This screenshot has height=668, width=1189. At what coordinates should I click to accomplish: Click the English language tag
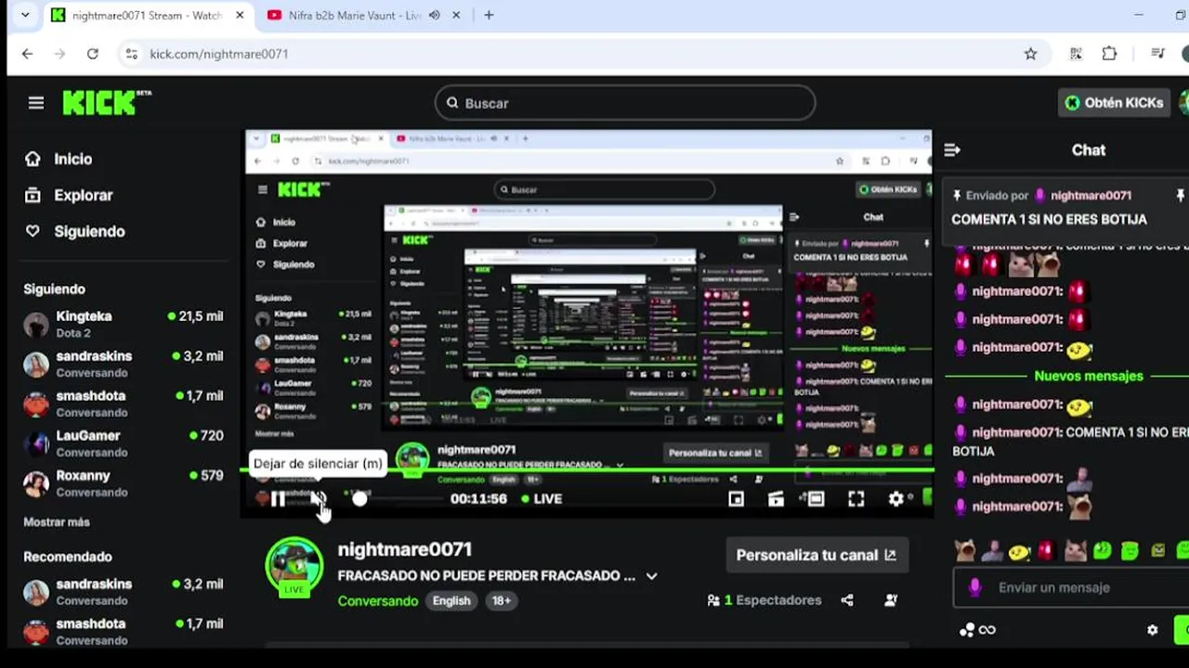451,601
